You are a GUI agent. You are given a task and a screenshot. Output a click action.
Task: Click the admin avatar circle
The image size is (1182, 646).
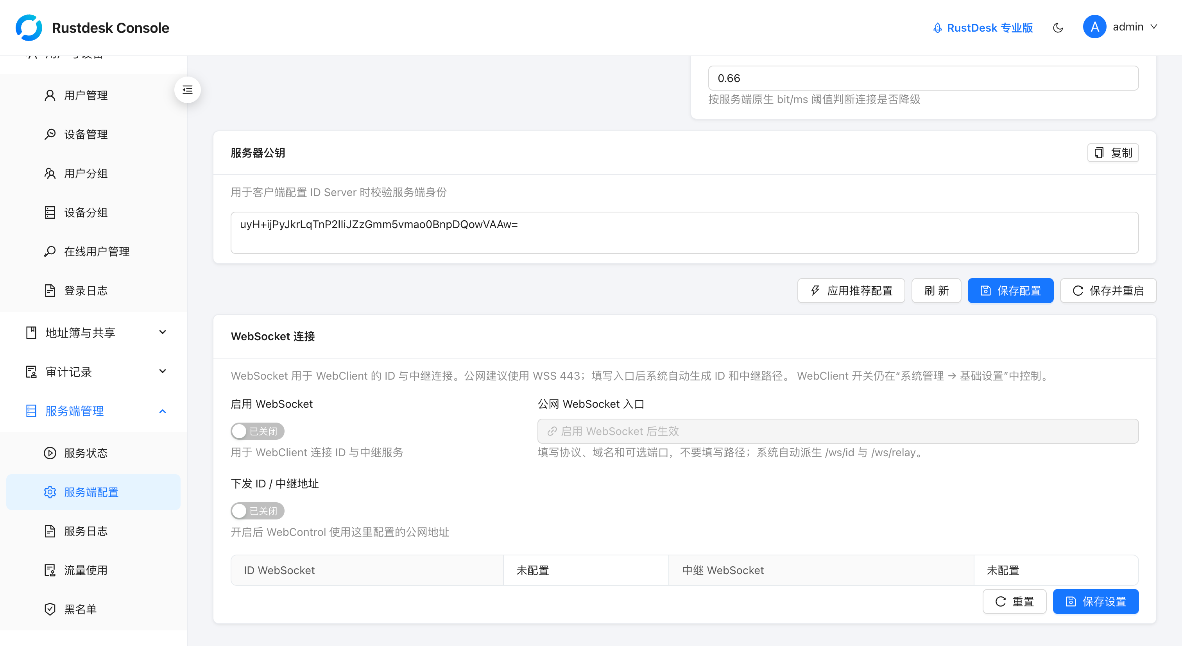[x=1095, y=27]
